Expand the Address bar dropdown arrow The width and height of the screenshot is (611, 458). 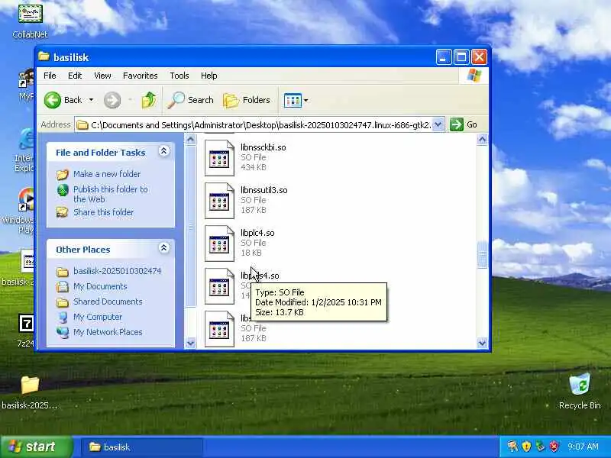[438, 124]
